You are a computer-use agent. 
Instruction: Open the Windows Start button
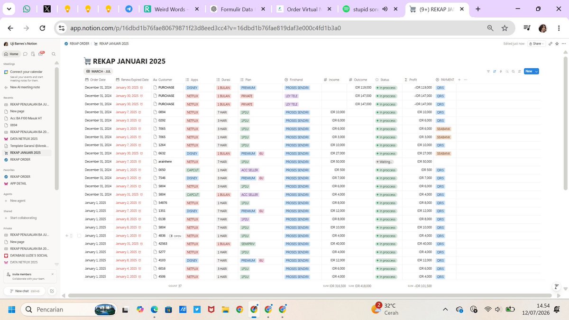tap(11, 310)
